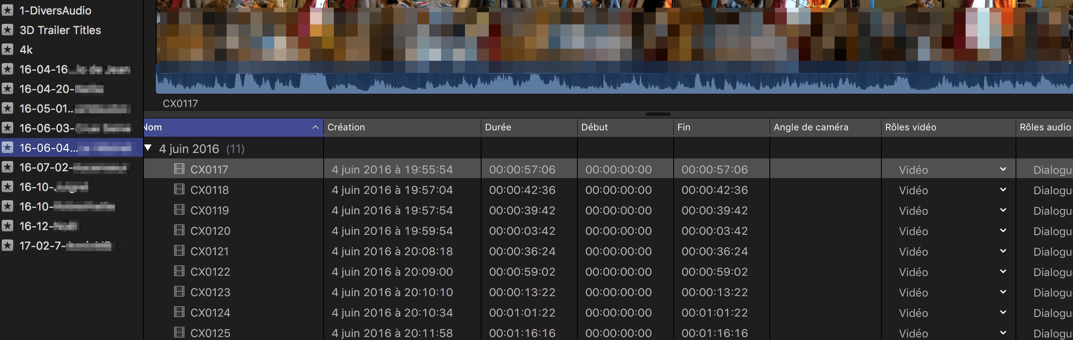The height and width of the screenshot is (340, 1073).
Task: Click the creation date 4 juin 2016 à 19:59:54
Action: pyautogui.click(x=392, y=231)
